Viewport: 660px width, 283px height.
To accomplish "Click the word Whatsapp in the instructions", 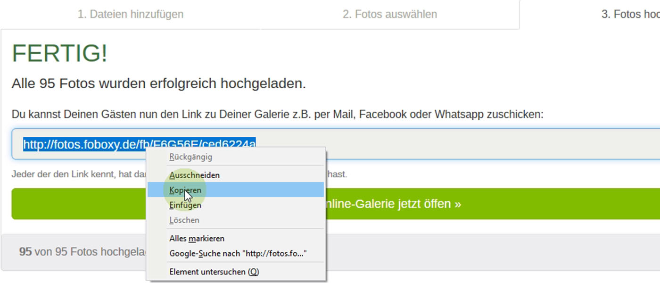I will click(x=459, y=115).
